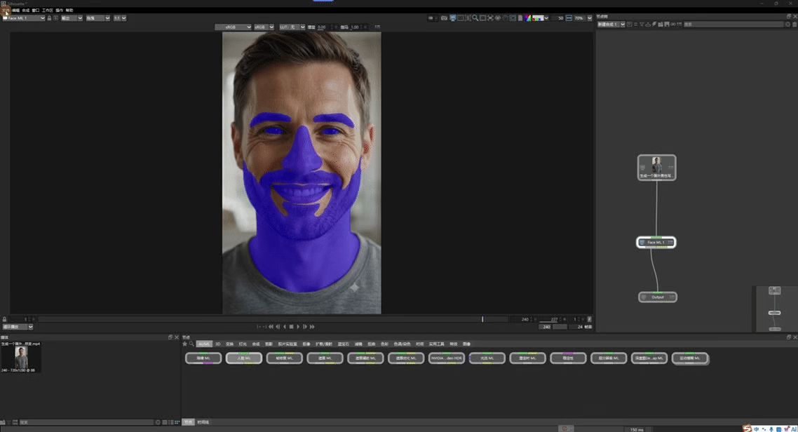Click the funnel filter icon in node panel toolbar
Screen dimensions: 798x432
point(642,25)
